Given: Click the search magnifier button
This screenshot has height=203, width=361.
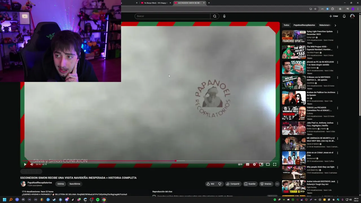Looking at the screenshot, I should pos(215,16).
